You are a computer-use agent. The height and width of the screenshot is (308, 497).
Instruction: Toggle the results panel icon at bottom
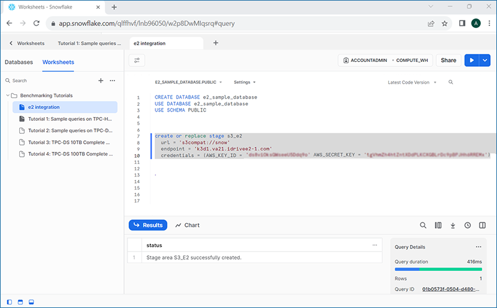tap(31, 302)
